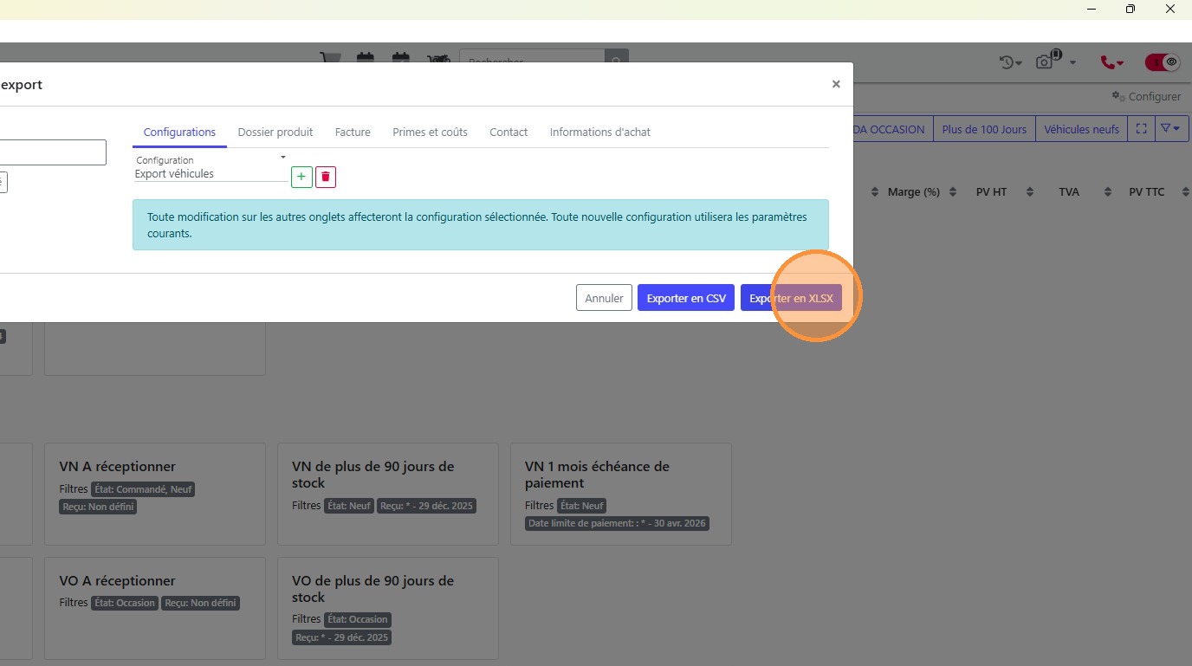Open the VO de plus de 90 jours card
This screenshot has width=1192, height=666.
pyautogui.click(x=388, y=608)
